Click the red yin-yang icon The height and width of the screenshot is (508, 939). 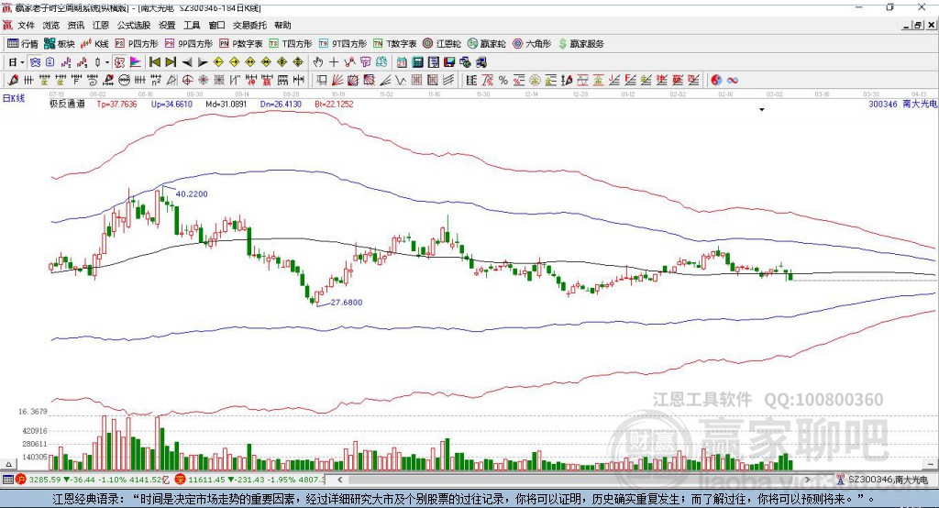(x=715, y=81)
